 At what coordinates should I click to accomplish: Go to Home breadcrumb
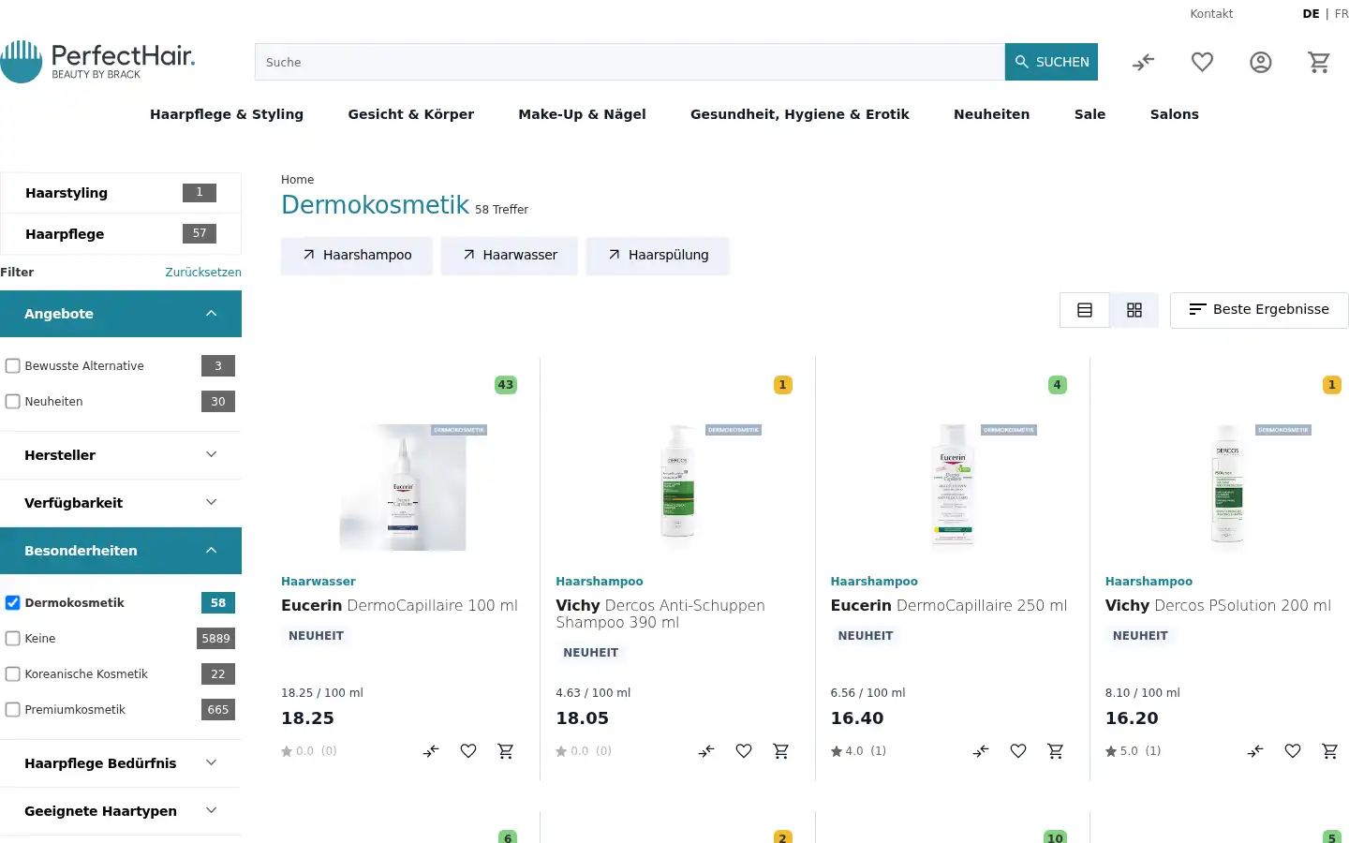click(297, 180)
